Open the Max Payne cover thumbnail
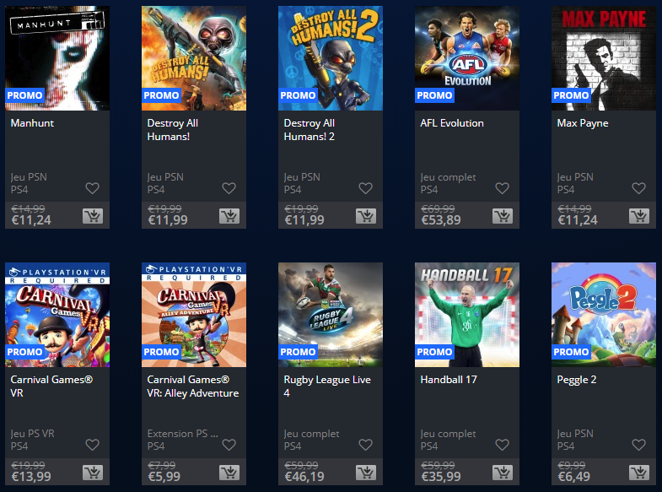Viewport: 662px width, 492px height. click(604, 58)
